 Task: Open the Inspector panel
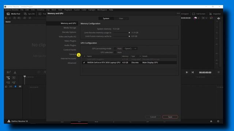(x=215, y=14)
